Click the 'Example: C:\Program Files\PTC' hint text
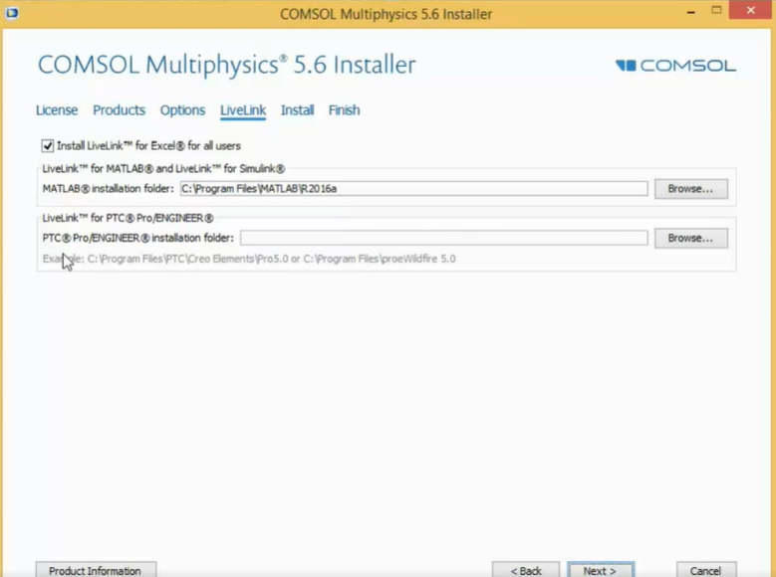776x577 pixels. coord(249,259)
